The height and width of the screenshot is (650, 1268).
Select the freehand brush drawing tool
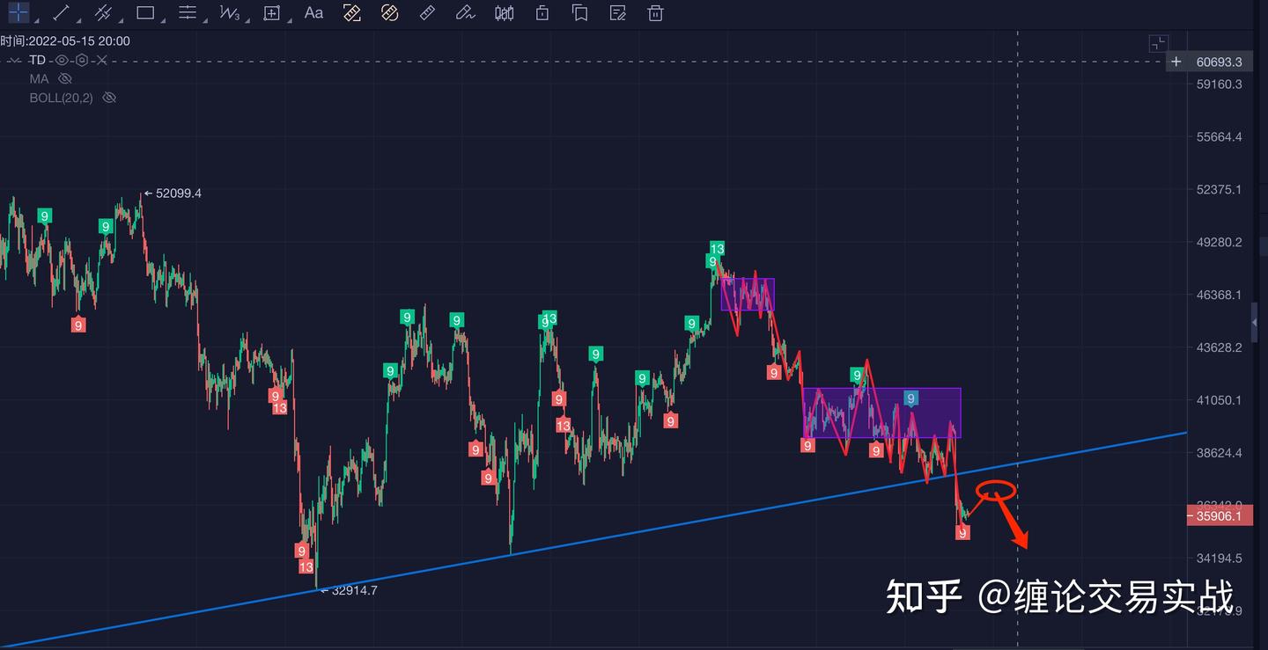(465, 13)
